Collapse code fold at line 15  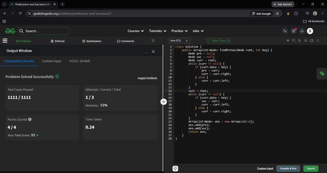tap(173, 95)
